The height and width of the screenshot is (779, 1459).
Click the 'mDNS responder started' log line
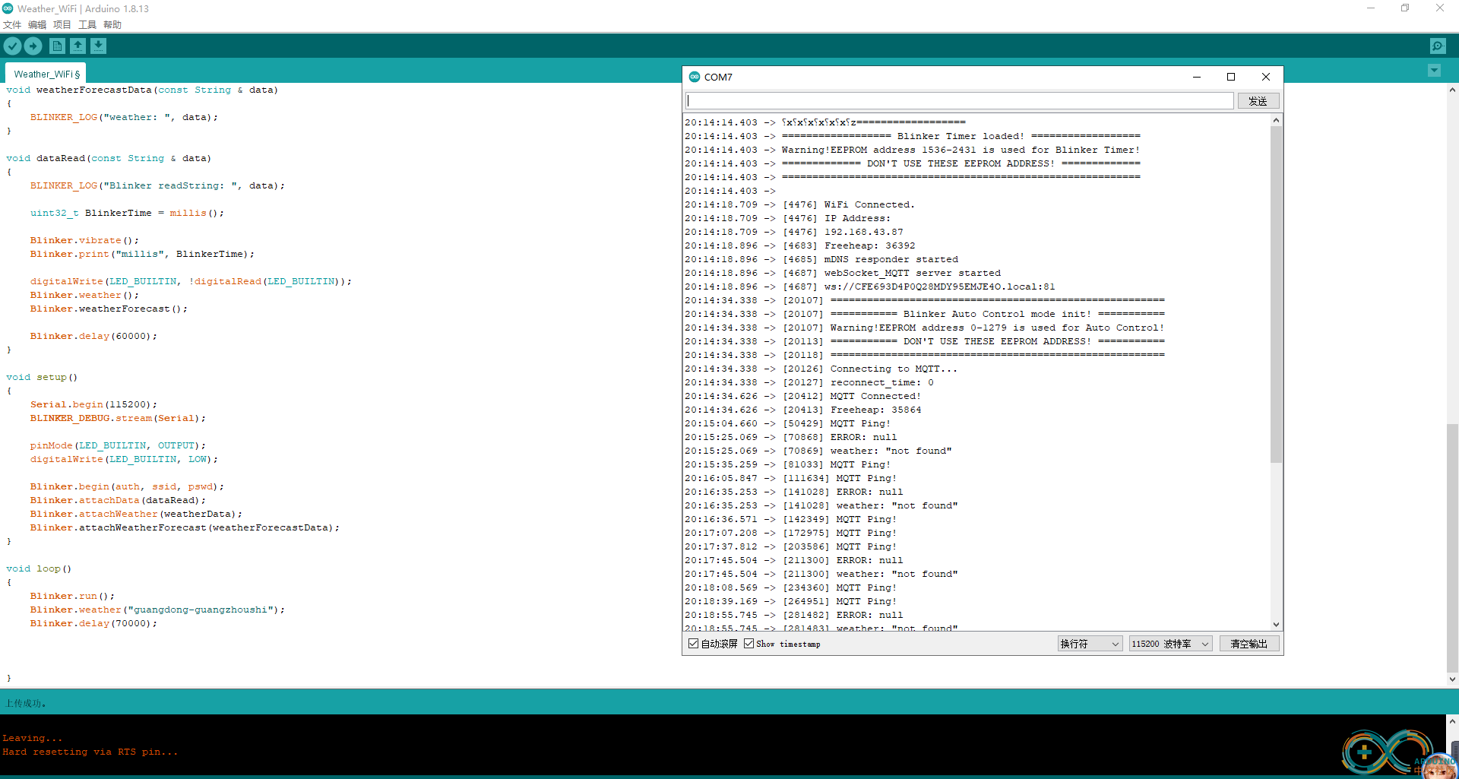click(x=821, y=259)
